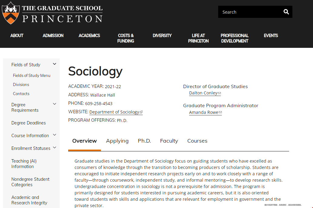Open Degree Deadlines sidebar link
Image resolution: width=313 pixels, height=208 pixels.
tap(28, 123)
